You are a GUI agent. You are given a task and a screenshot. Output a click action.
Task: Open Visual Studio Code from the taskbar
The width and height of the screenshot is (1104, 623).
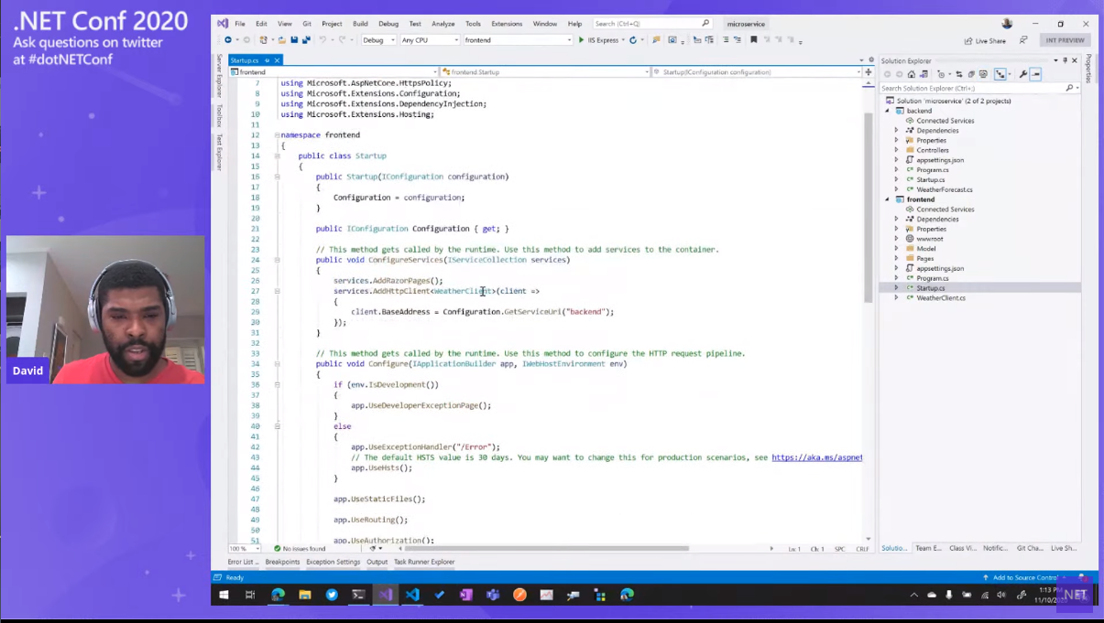click(412, 595)
